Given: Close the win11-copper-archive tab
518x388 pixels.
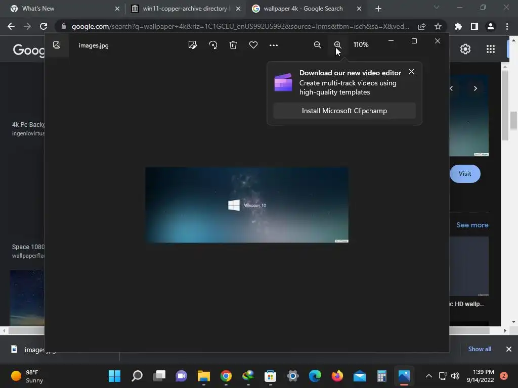Looking at the screenshot, I should tap(238, 9).
